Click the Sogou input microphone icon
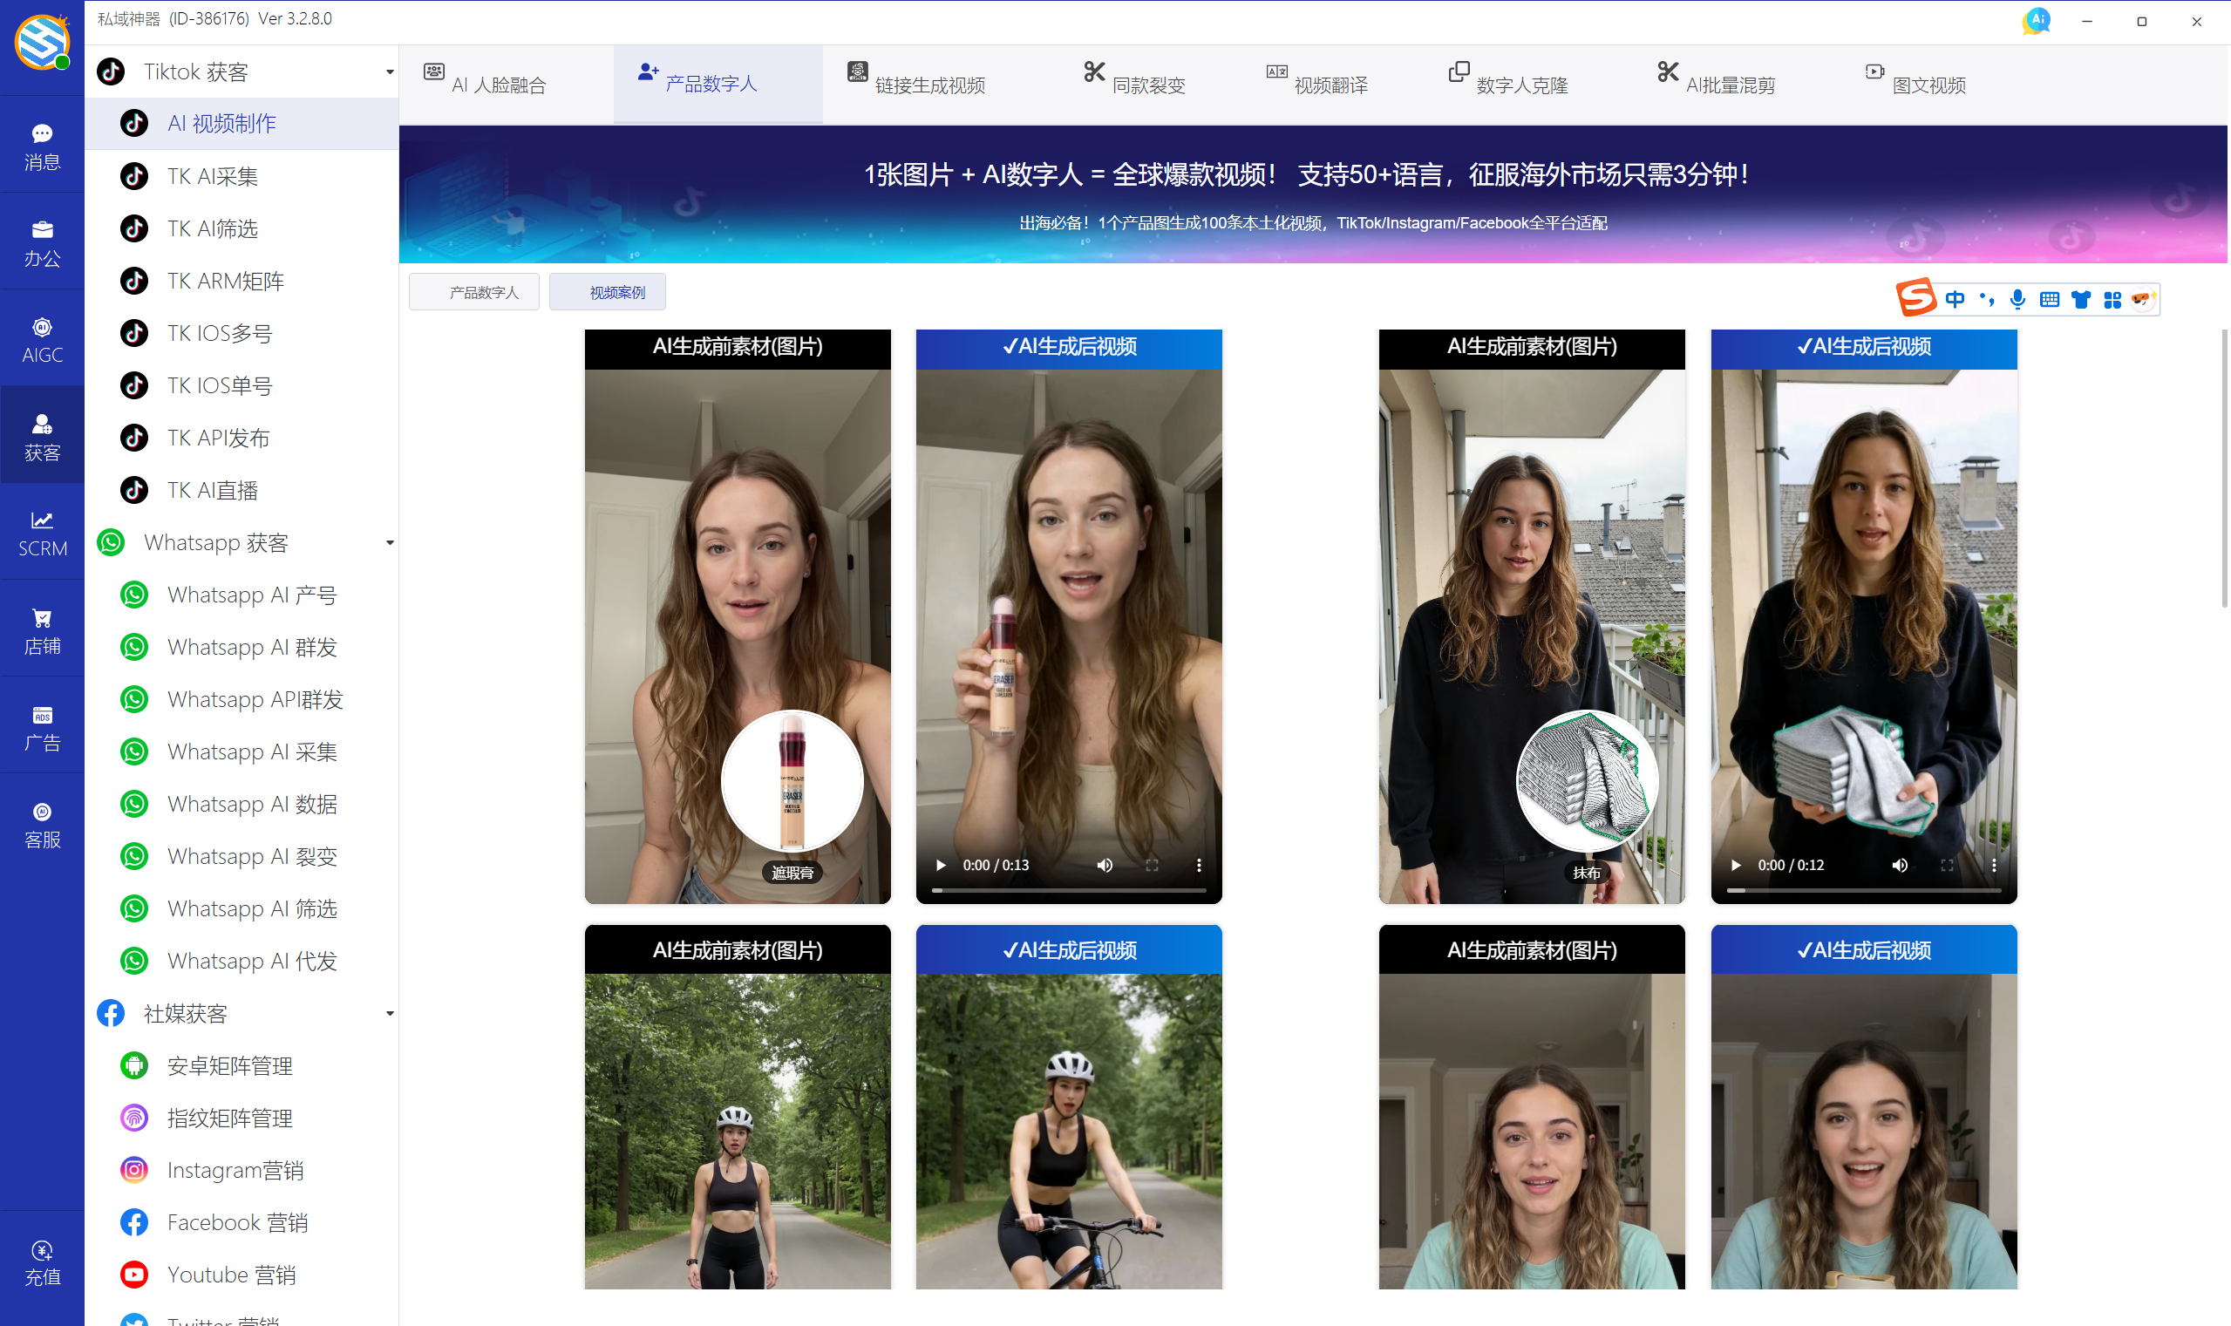2231x1326 pixels. [x=2017, y=299]
